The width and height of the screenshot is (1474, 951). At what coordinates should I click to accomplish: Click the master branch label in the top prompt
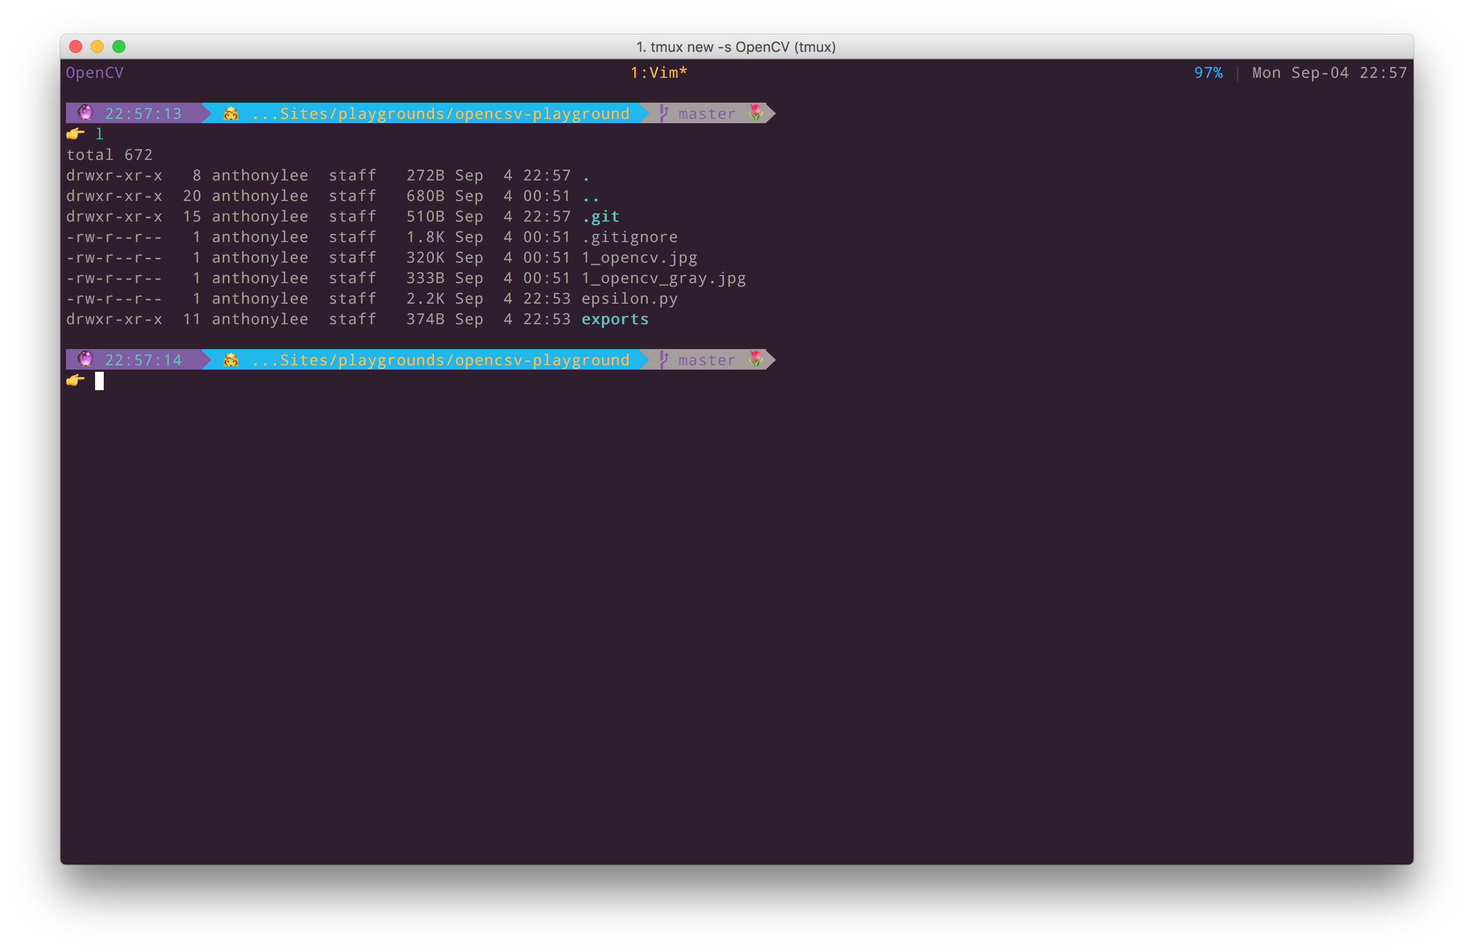point(706,113)
